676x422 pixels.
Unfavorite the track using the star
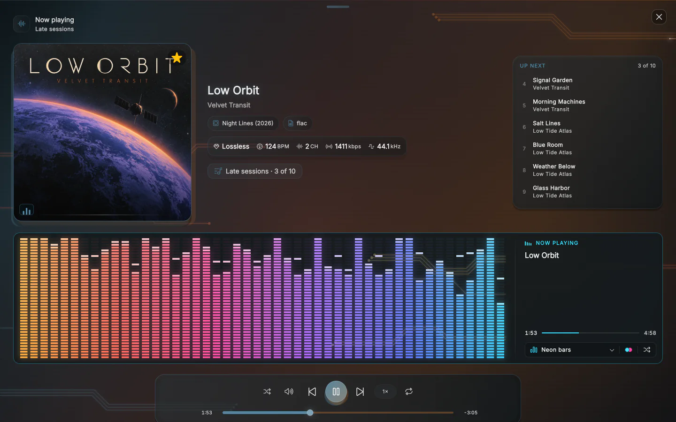click(x=177, y=58)
